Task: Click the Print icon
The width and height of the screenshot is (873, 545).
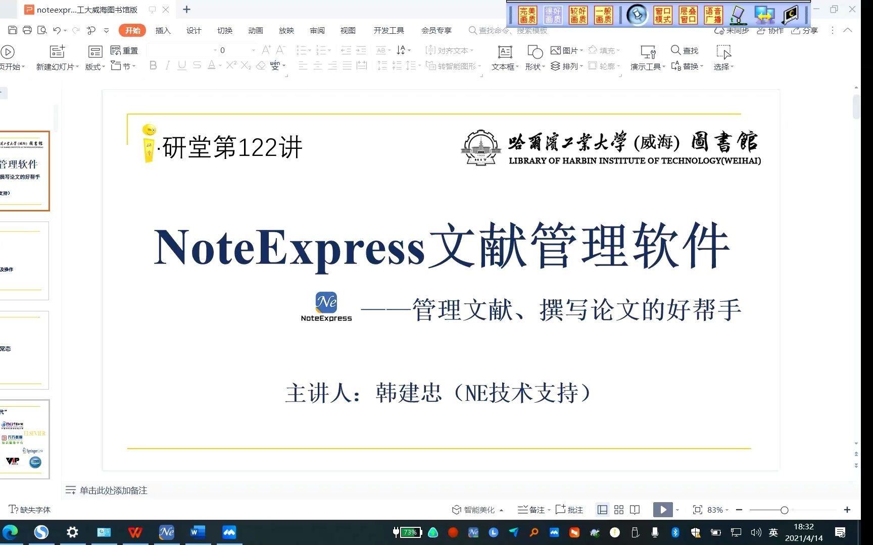Action: pyautogui.click(x=27, y=30)
